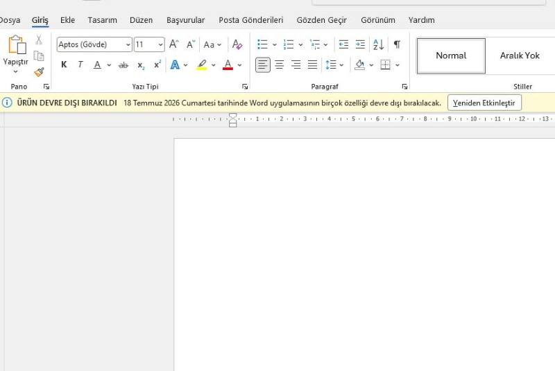Open the Paragraf dialog launcher

coord(404,87)
